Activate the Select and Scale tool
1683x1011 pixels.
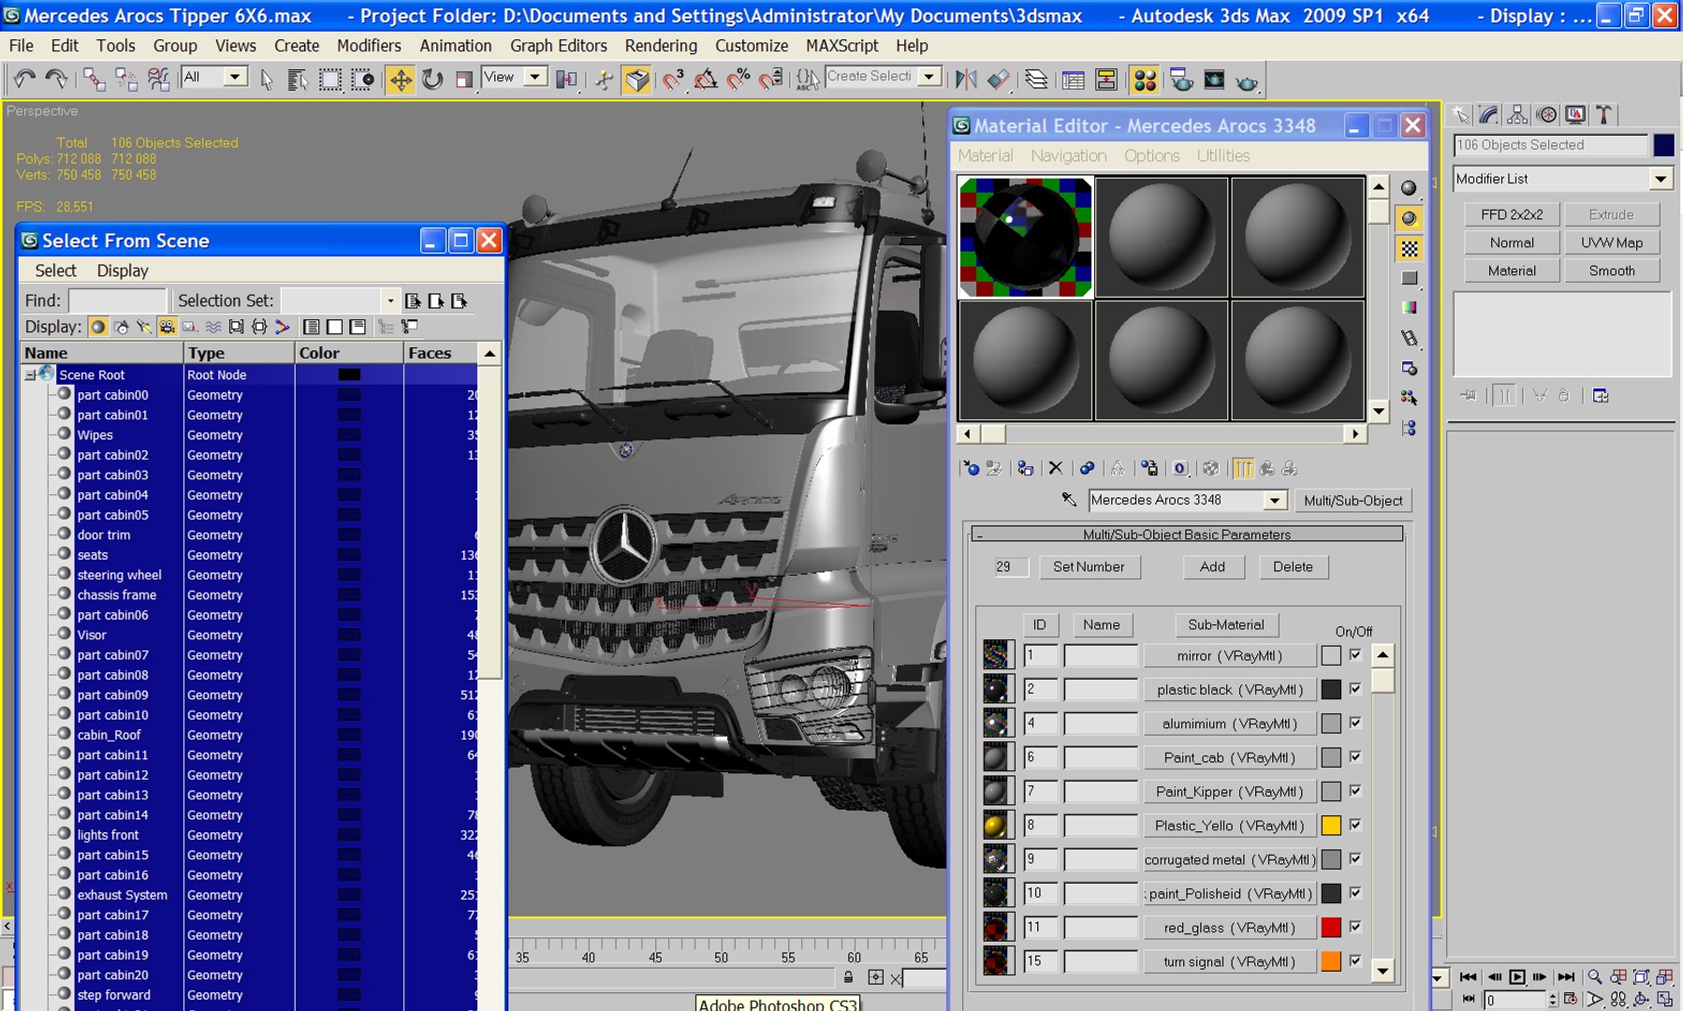tap(463, 80)
